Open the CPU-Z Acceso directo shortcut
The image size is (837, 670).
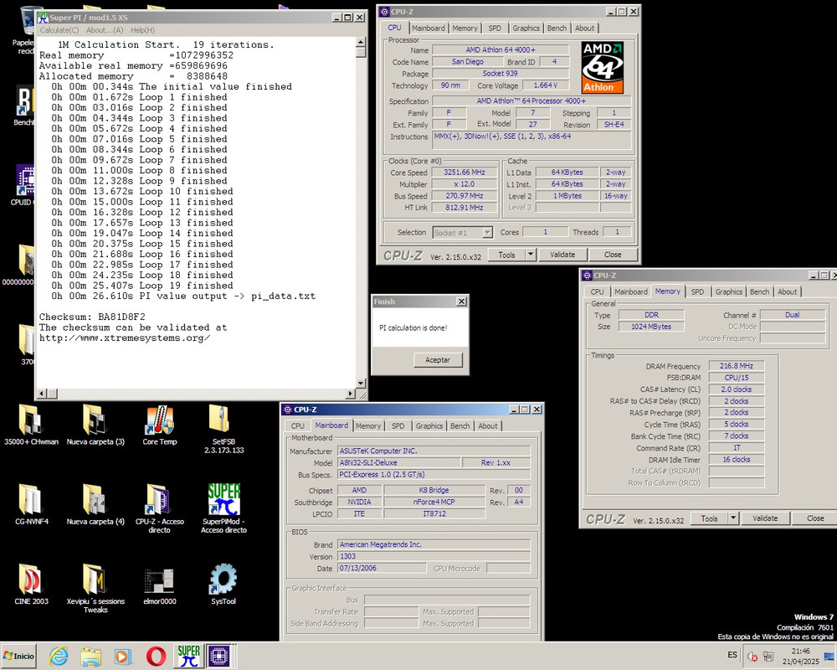click(159, 508)
